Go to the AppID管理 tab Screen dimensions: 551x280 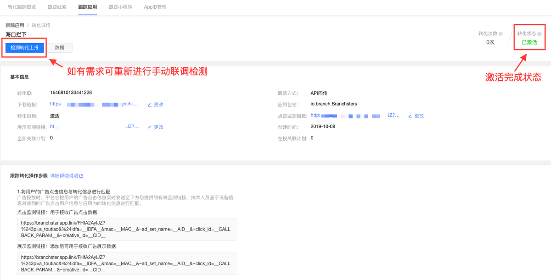click(x=155, y=7)
